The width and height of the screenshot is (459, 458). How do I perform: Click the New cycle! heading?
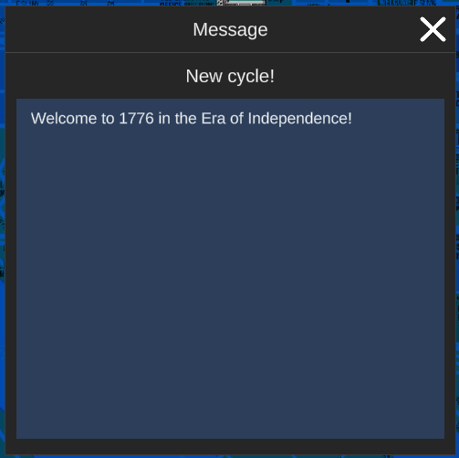click(230, 76)
